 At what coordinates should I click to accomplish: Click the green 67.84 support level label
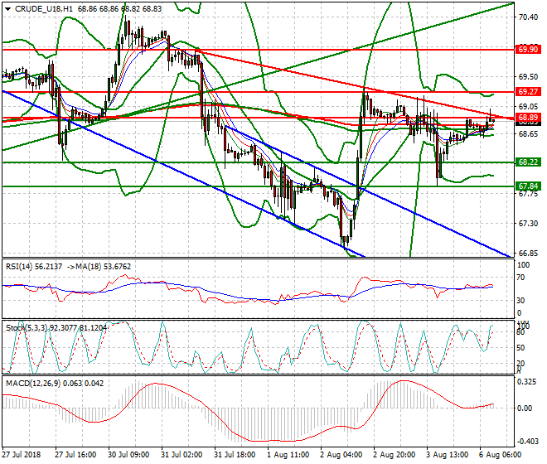pyautogui.click(x=528, y=186)
